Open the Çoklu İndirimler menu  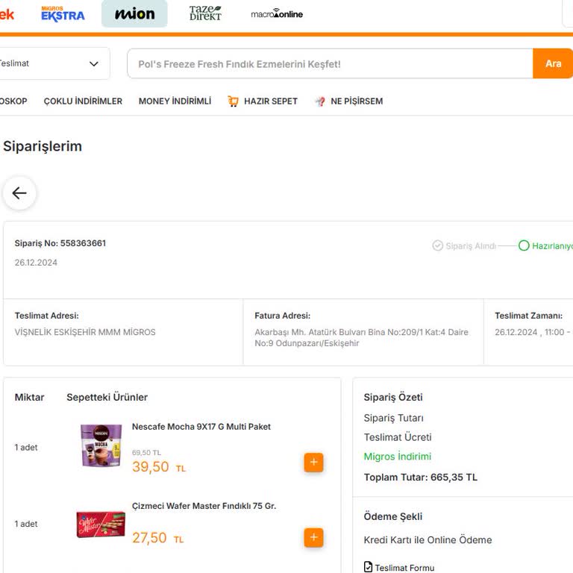[83, 101]
